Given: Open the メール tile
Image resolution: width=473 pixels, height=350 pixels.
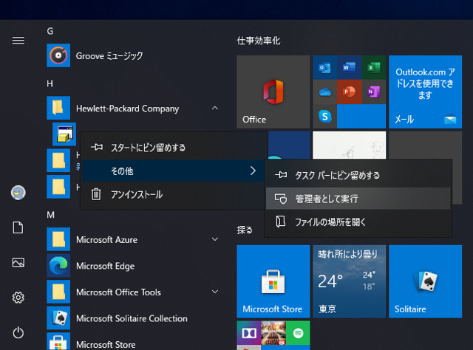Looking at the screenshot, I should click(x=426, y=92).
